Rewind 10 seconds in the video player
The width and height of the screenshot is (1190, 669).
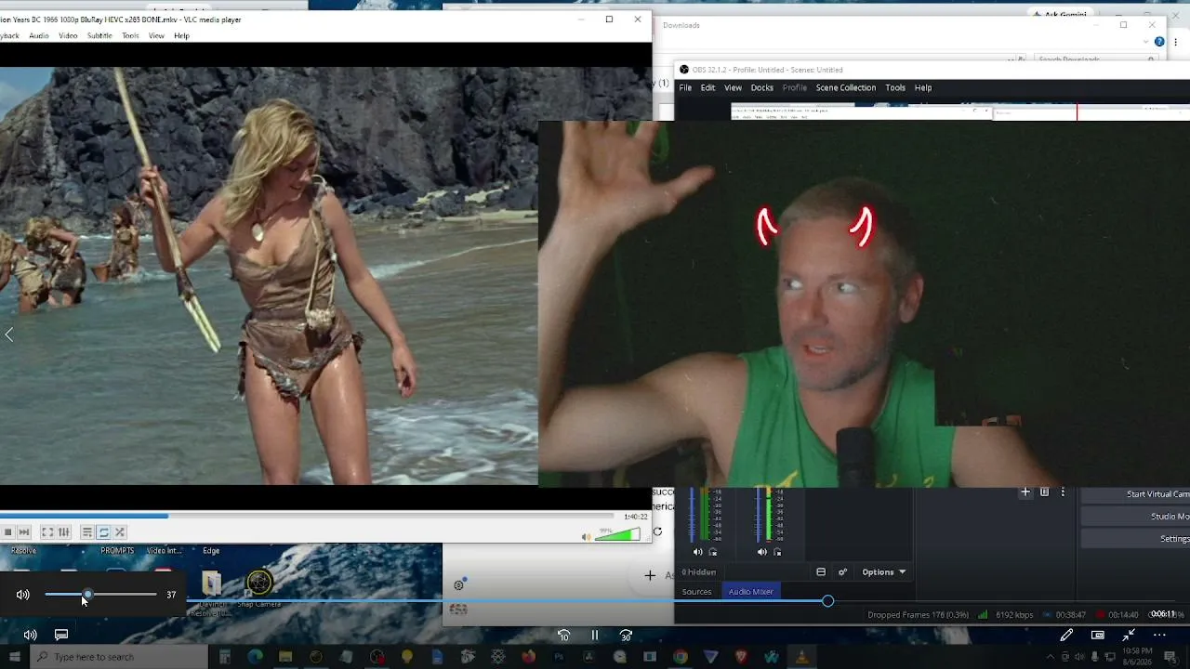(x=563, y=636)
